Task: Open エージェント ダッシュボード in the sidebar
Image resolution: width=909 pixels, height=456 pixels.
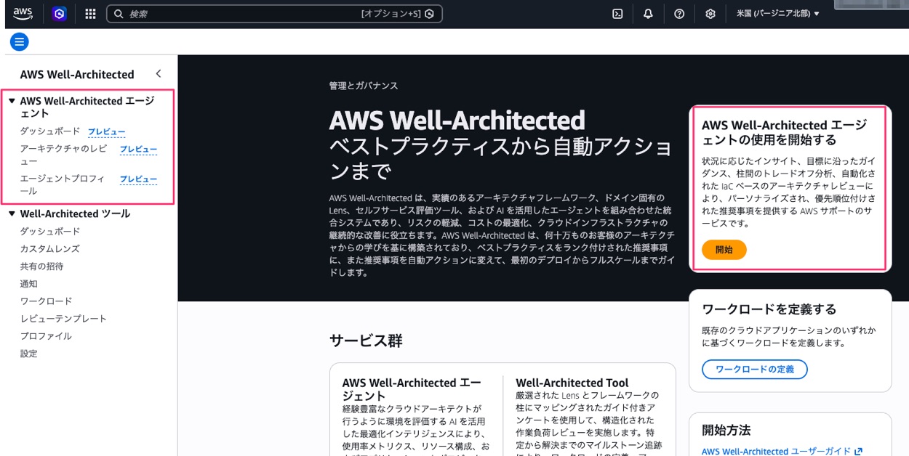Action: [x=50, y=131]
